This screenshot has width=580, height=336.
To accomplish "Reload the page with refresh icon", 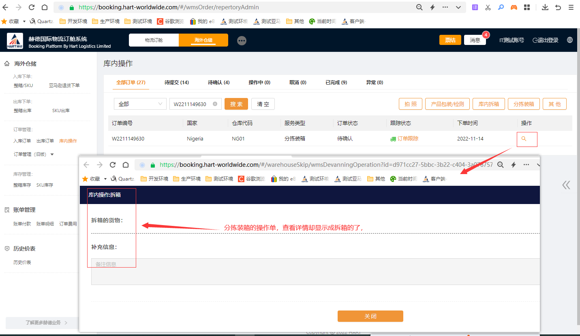I will click(x=32, y=7).
